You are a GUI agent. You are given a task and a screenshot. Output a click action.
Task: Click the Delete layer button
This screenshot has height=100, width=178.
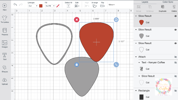(174, 8)
